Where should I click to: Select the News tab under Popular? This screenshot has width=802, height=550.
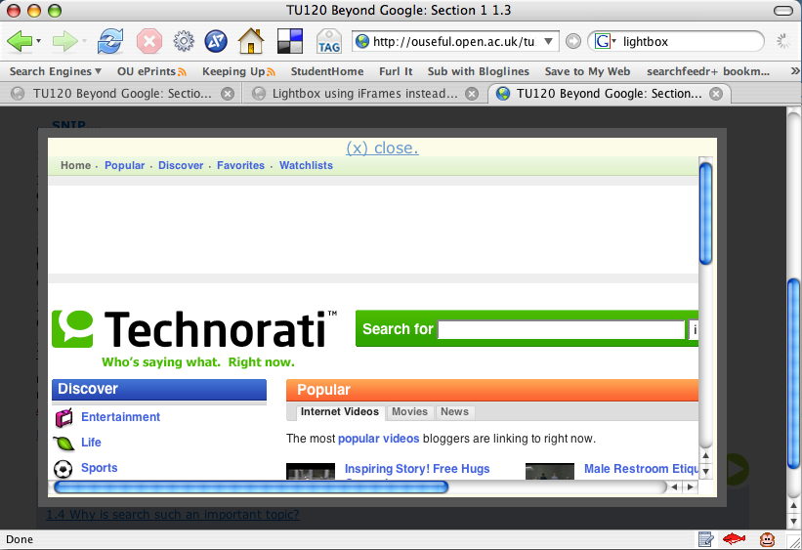point(454,412)
